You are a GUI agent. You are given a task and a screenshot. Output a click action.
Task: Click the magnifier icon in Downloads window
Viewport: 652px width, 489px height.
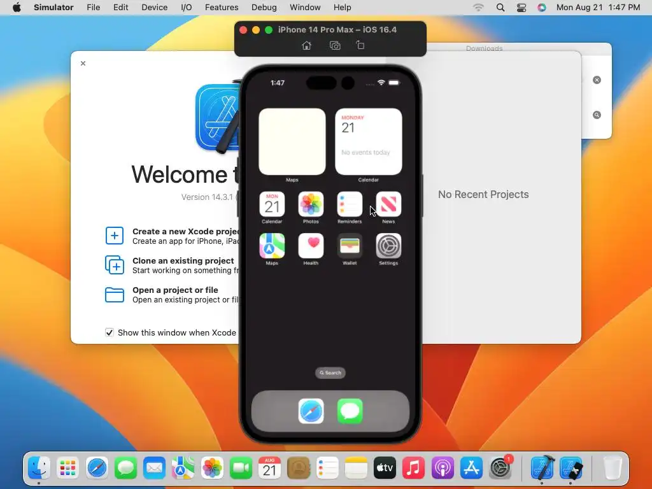pos(597,115)
